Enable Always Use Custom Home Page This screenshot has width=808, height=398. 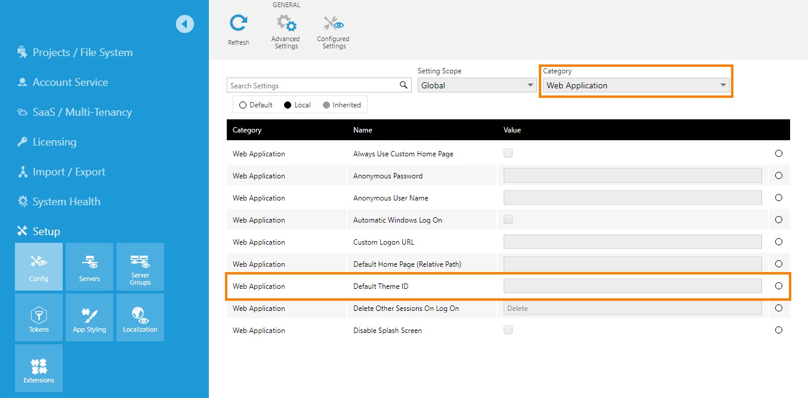pos(508,153)
